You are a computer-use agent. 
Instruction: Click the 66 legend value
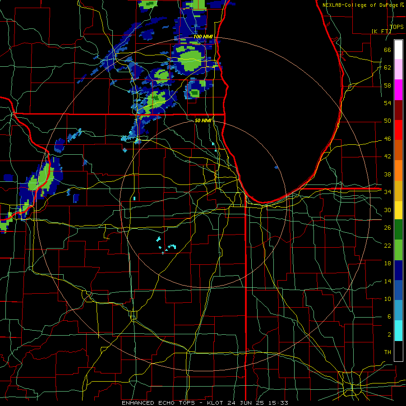pyautogui.click(x=388, y=50)
